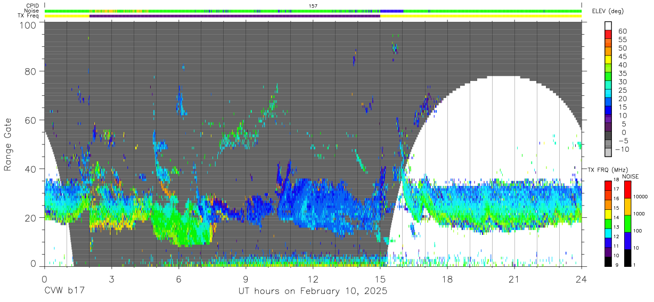Click the 12 tick label on UT hours axis
The height and width of the screenshot is (302, 654).
pos(313,279)
